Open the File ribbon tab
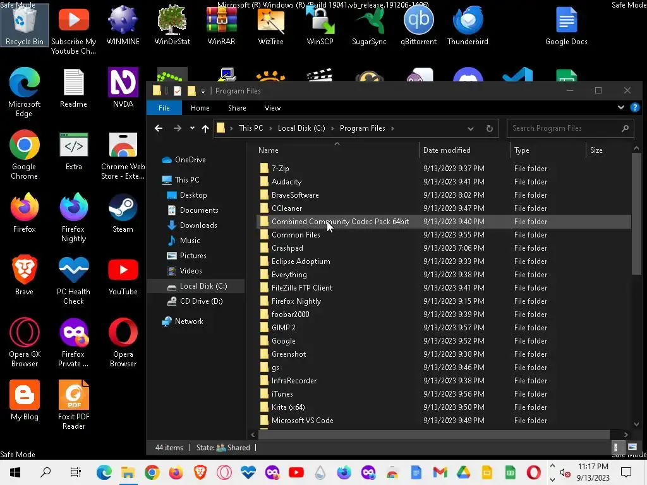Screen dimensions: 647x485 point(164,108)
